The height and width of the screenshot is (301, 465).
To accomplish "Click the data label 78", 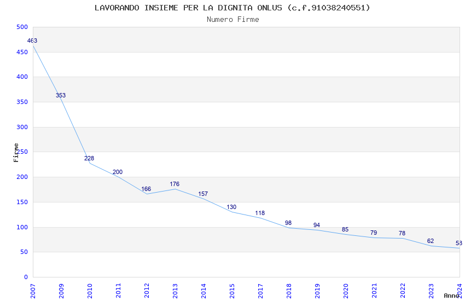I will click(402, 233).
